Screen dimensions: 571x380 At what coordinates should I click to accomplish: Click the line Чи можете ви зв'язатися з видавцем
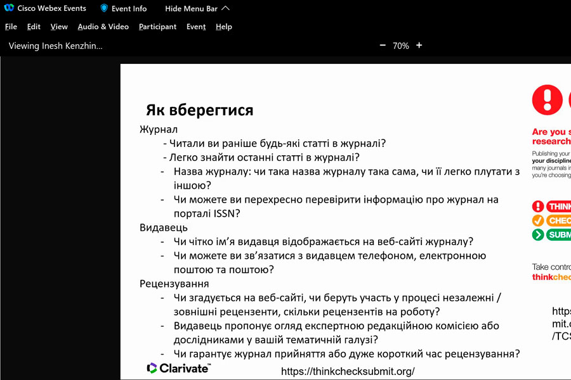coord(329,256)
